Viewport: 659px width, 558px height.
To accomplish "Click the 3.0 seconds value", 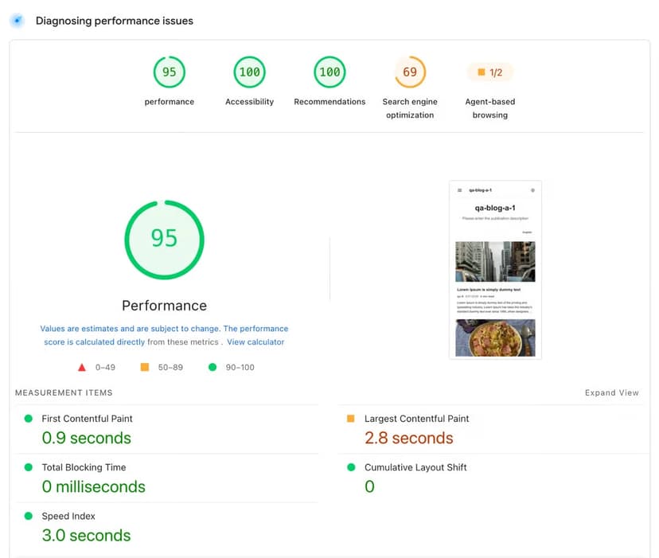I will click(86, 535).
